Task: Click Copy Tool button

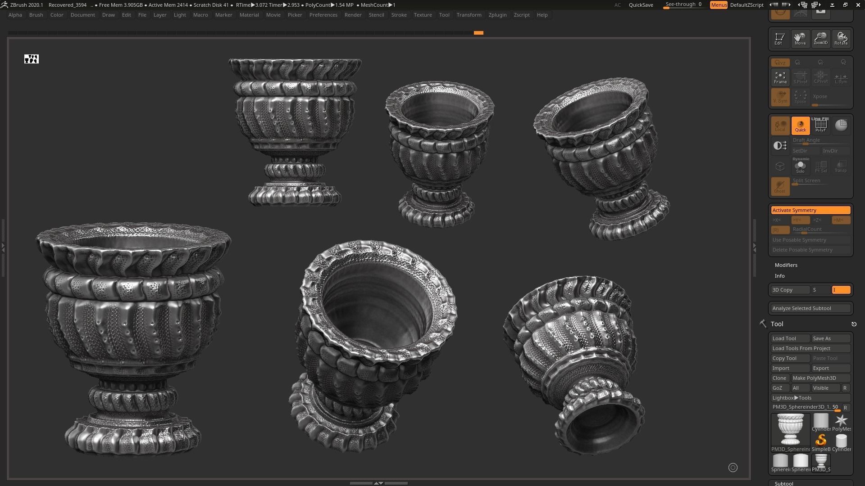Action: [790, 358]
